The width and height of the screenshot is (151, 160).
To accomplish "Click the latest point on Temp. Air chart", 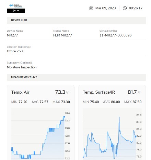I will click(x=64, y=117).
